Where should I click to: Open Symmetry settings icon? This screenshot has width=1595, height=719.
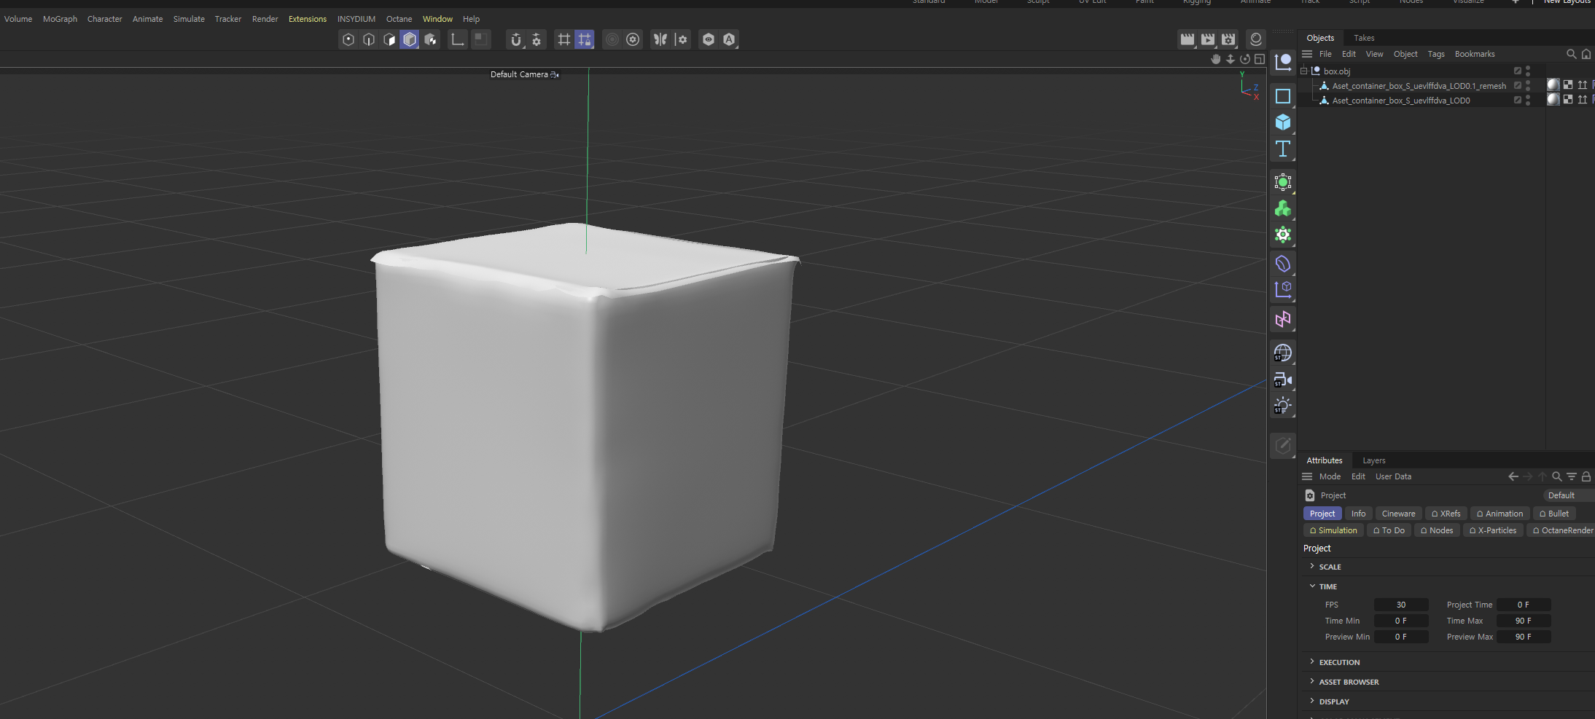tap(681, 39)
